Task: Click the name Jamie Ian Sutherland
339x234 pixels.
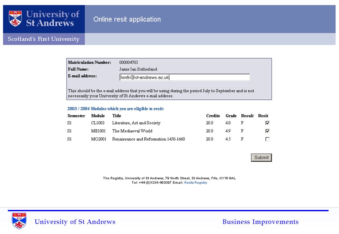Action: pyautogui.click(x=138, y=69)
